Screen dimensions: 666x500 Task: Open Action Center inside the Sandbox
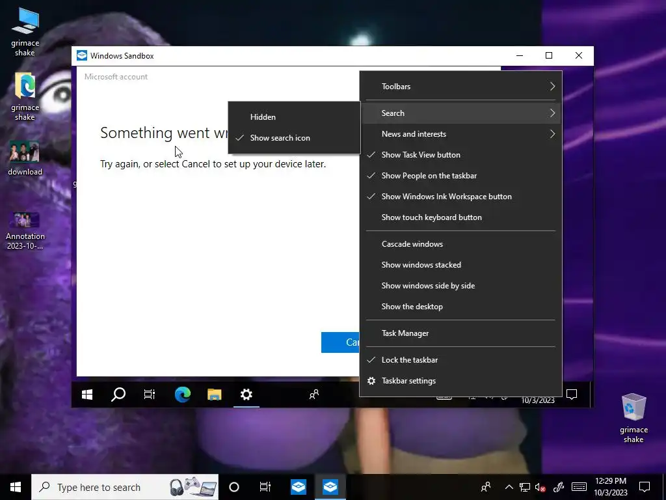572,395
